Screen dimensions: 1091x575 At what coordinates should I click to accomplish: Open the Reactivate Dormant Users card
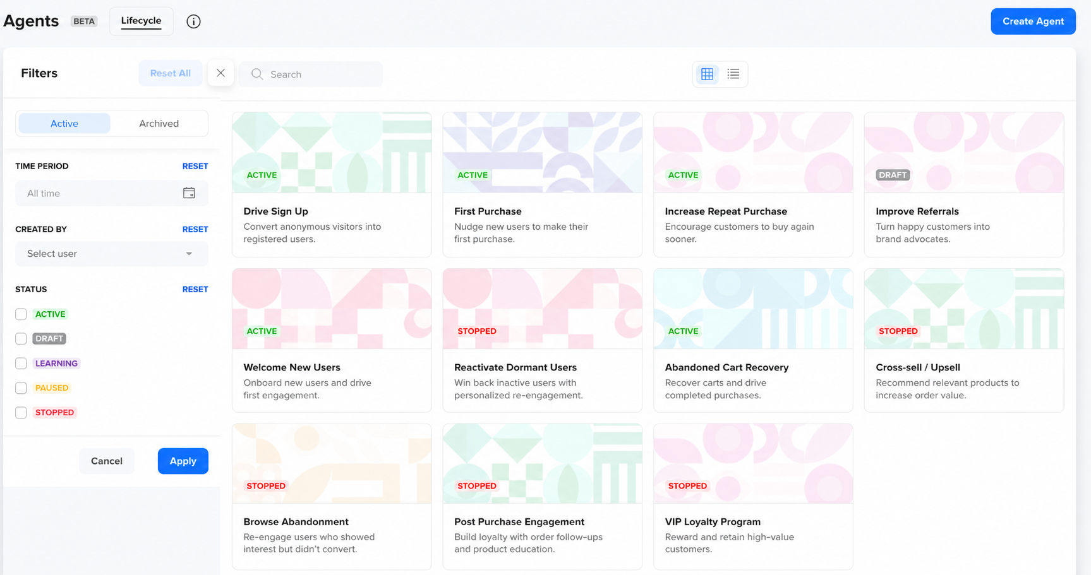[543, 340]
